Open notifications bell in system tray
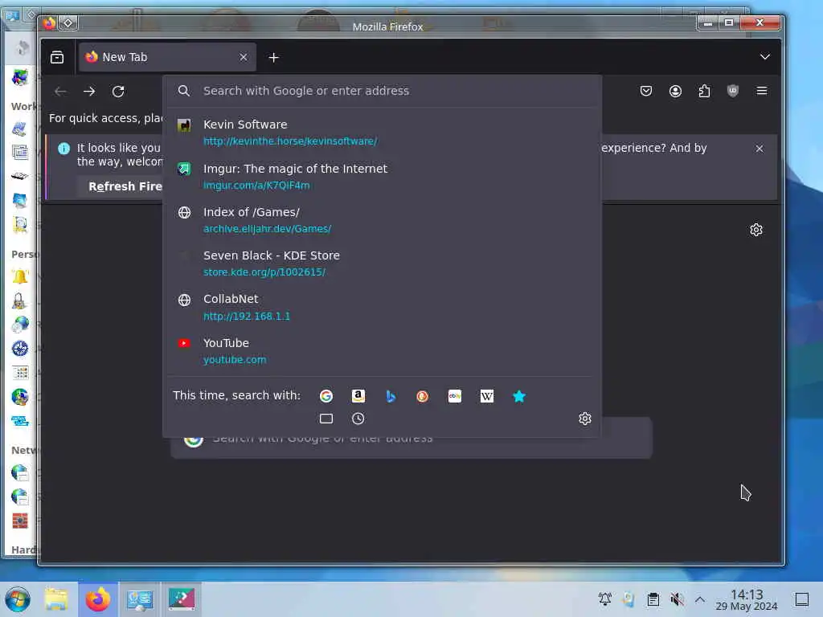Screen dimensions: 823x617 pyautogui.click(x=604, y=599)
